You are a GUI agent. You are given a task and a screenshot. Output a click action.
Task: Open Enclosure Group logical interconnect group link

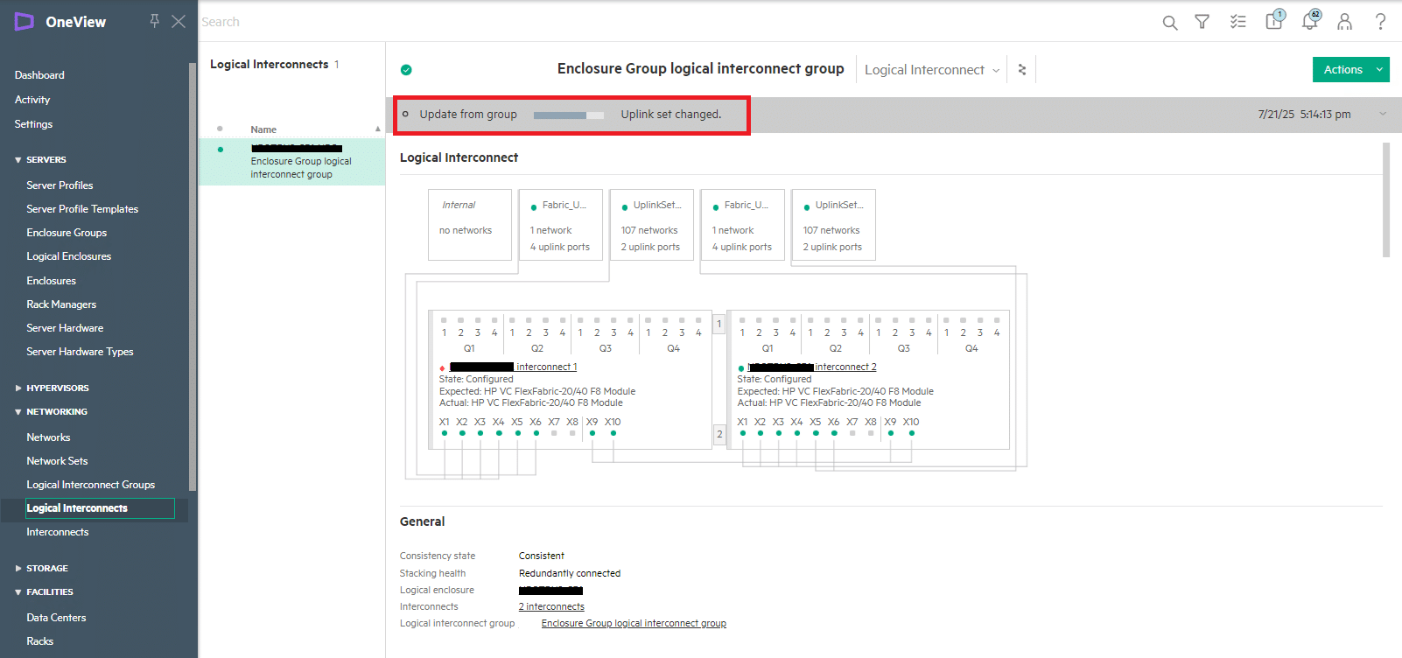(634, 623)
